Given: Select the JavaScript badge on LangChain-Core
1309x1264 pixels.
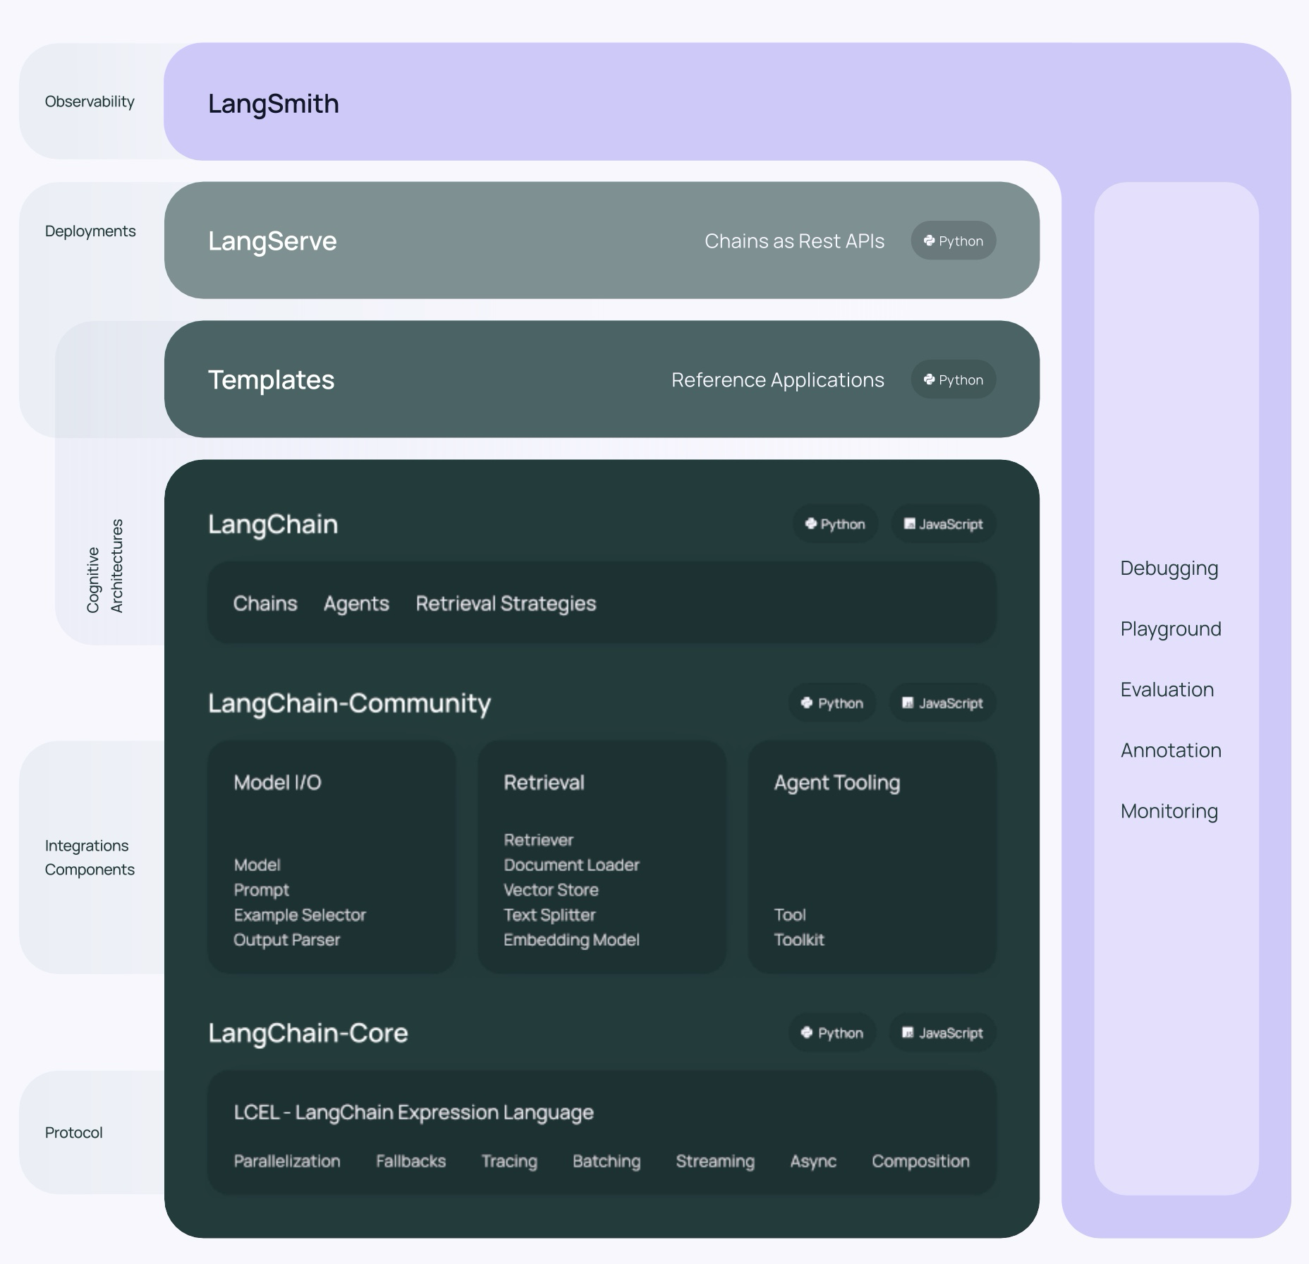Looking at the screenshot, I should click(x=942, y=1033).
